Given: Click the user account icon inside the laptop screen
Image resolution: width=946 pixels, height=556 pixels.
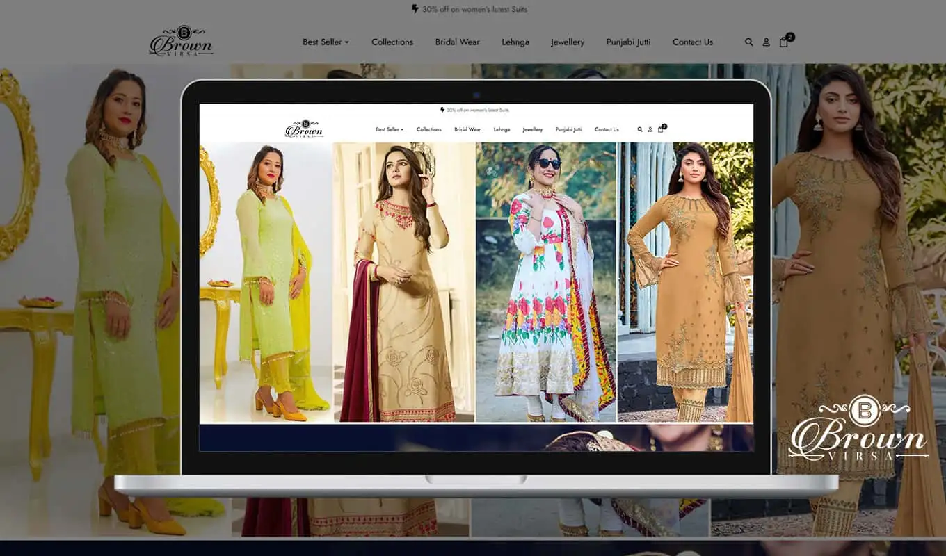Looking at the screenshot, I should coord(650,129).
